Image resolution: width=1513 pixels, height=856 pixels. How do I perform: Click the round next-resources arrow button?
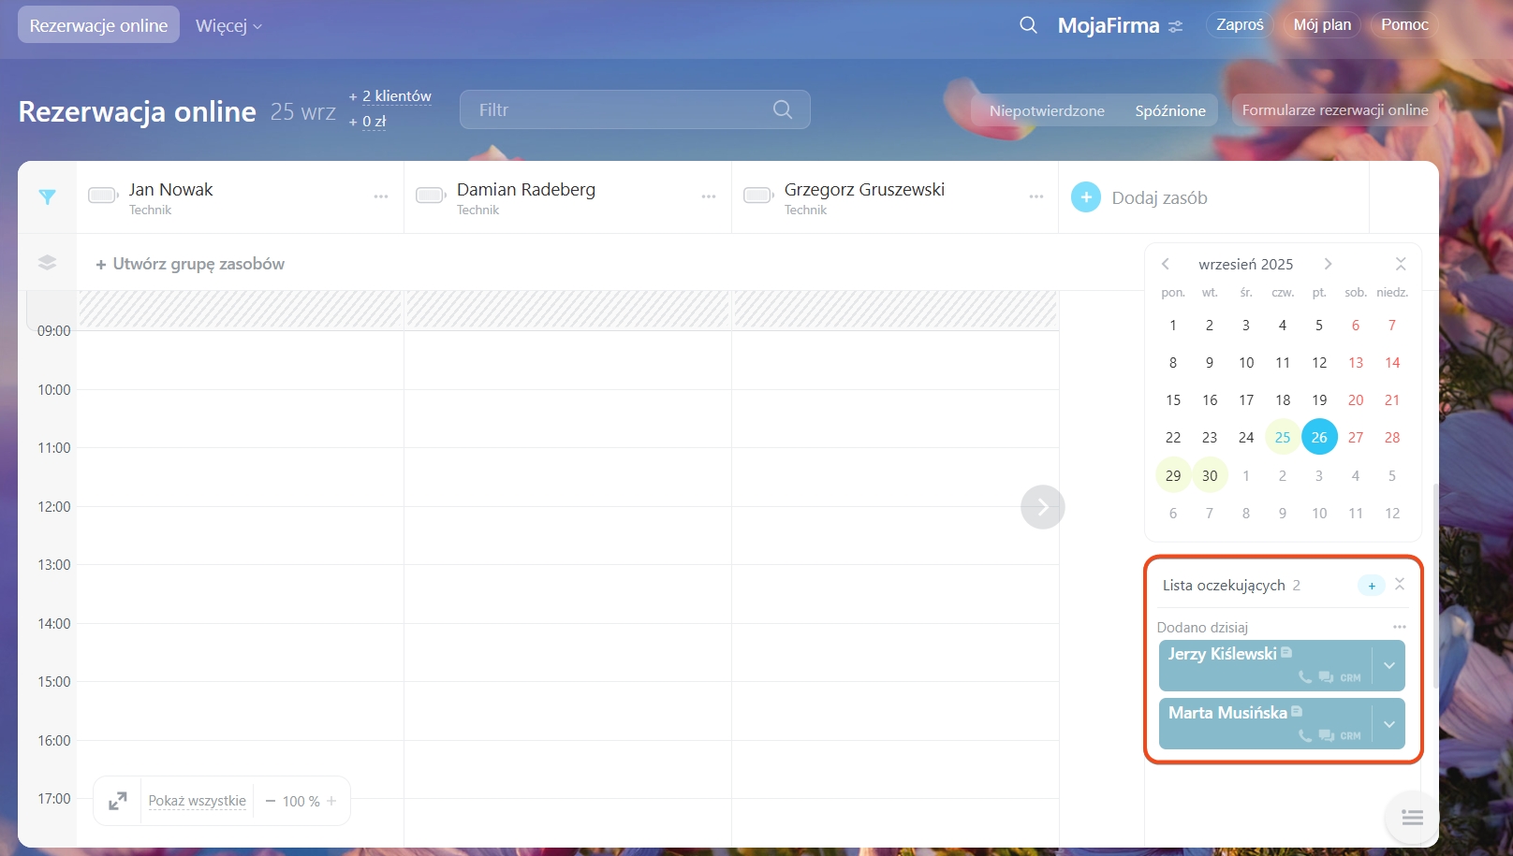[1043, 507]
